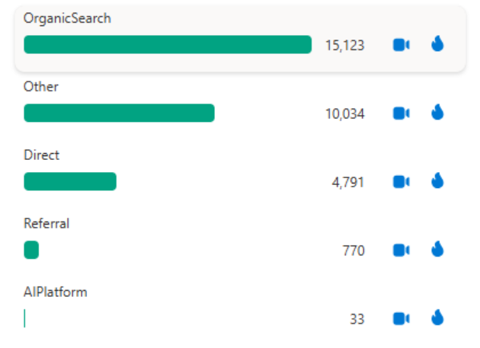View heatmaps for Direct channel

click(x=437, y=180)
